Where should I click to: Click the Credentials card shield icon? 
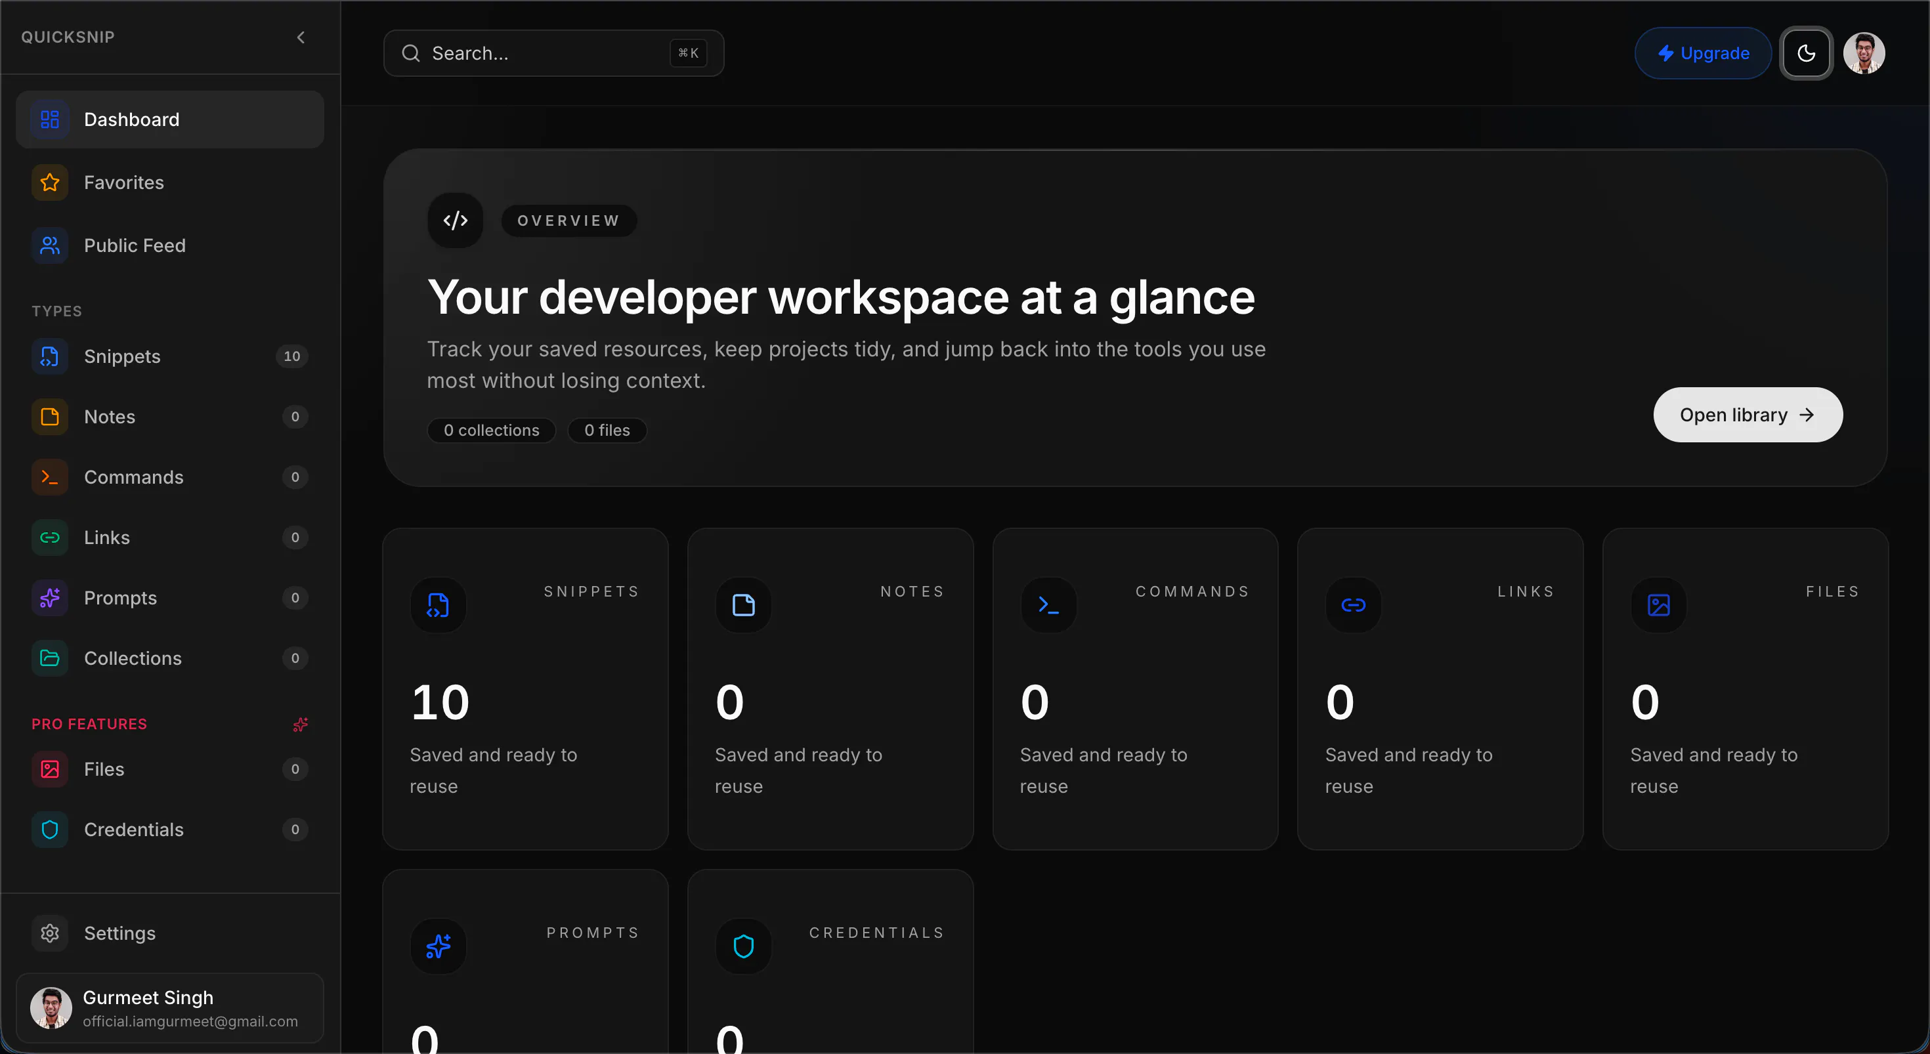pos(743,946)
